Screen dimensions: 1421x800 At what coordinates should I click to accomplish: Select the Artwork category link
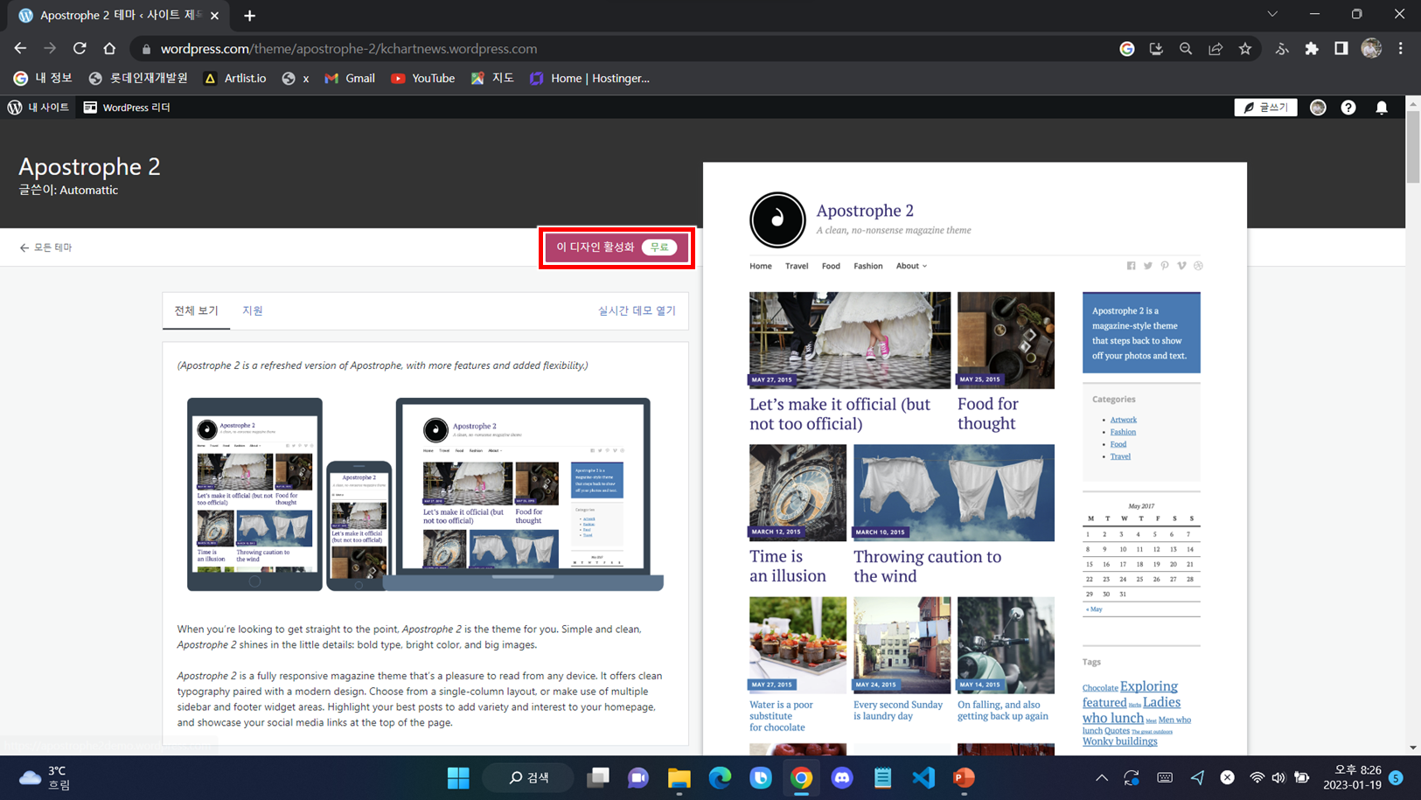tap(1123, 420)
